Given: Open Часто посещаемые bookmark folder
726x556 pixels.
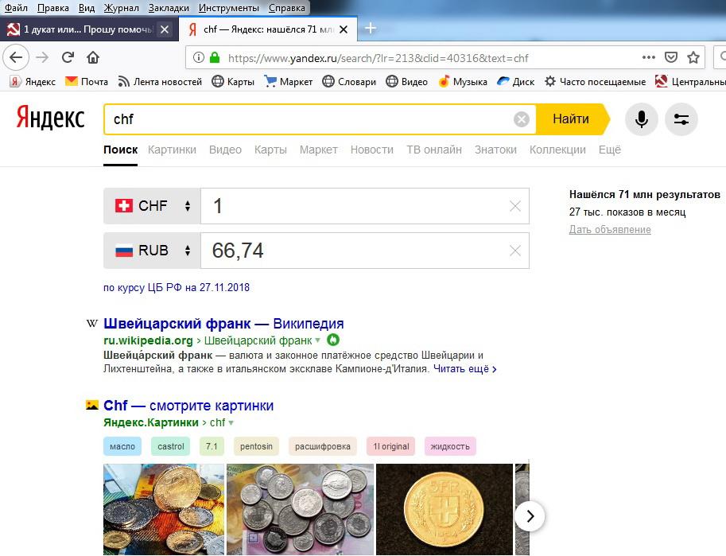Looking at the screenshot, I should pyautogui.click(x=595, y=82).
